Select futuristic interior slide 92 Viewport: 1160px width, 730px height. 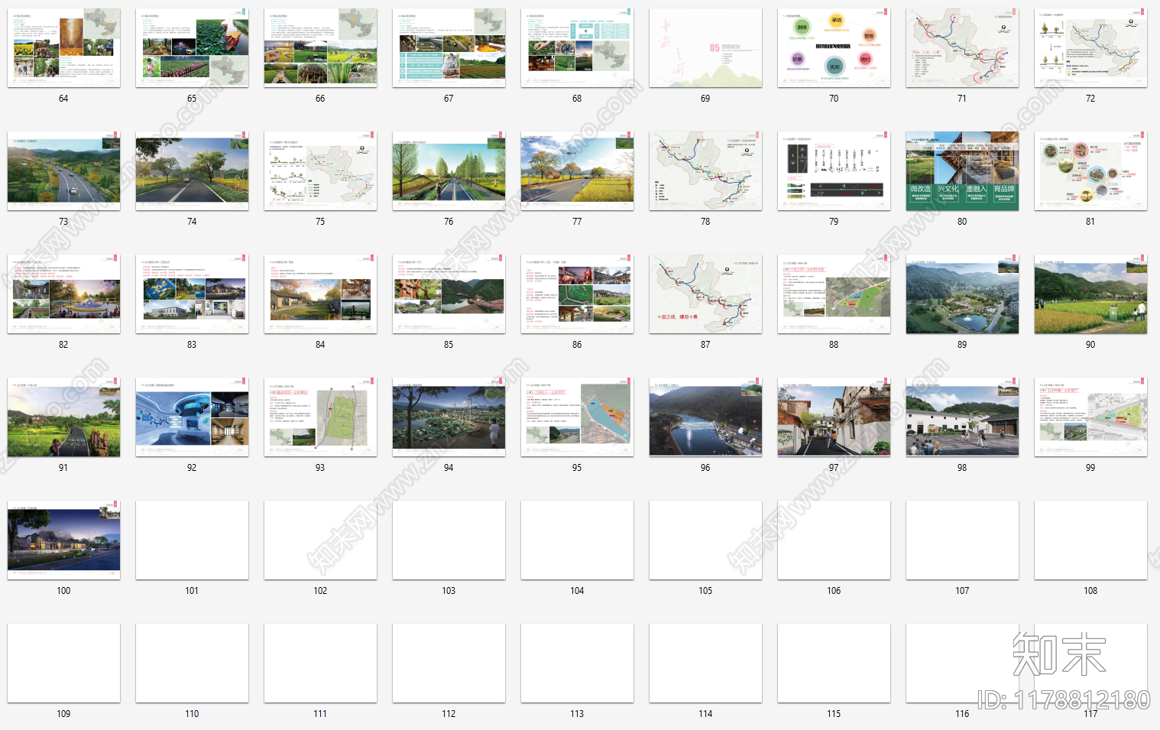coord(192,417)
